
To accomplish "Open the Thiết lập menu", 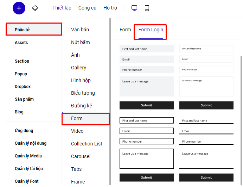I will coord(62,8).
